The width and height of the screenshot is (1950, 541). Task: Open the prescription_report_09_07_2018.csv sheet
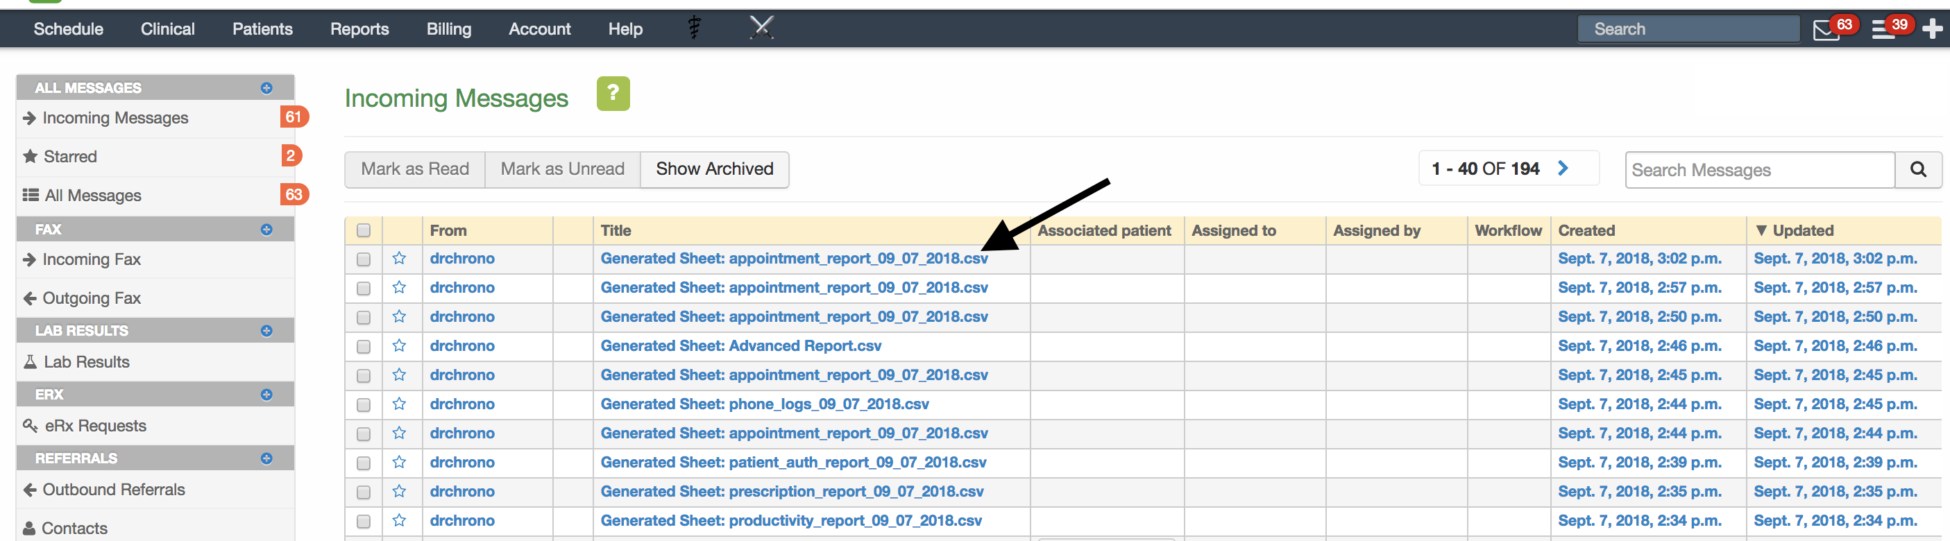click(x=792, y=492)
